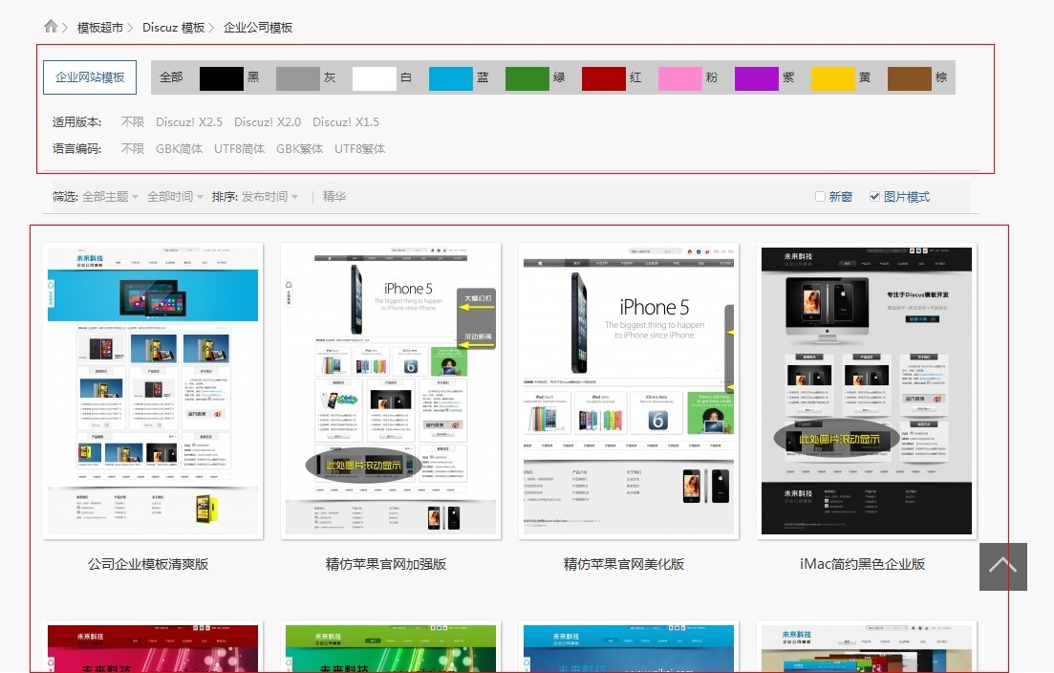Pick the gray color swatch
The height and width of the screenshot is (673, 1054).
tap(298, 78)
